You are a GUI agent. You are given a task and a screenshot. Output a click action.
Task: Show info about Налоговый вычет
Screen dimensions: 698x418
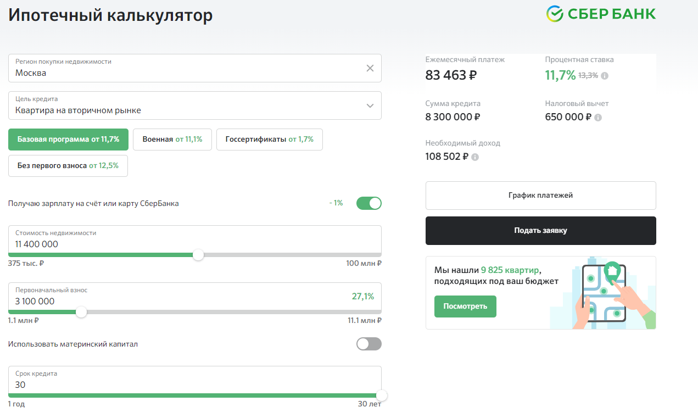[598, 118]
